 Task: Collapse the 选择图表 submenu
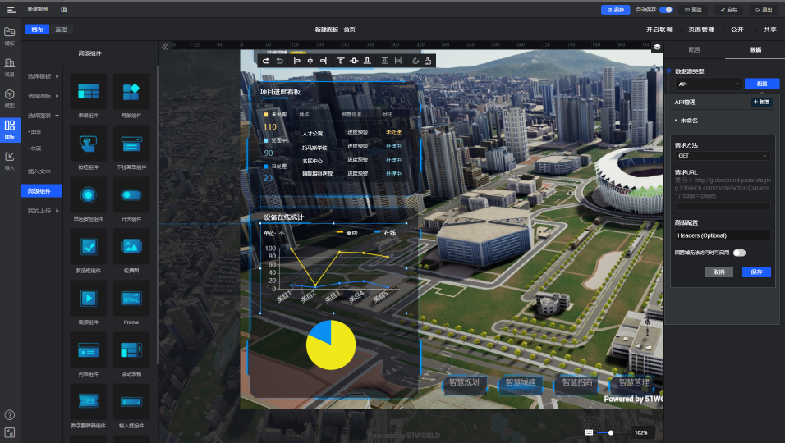tap(43, 116)
